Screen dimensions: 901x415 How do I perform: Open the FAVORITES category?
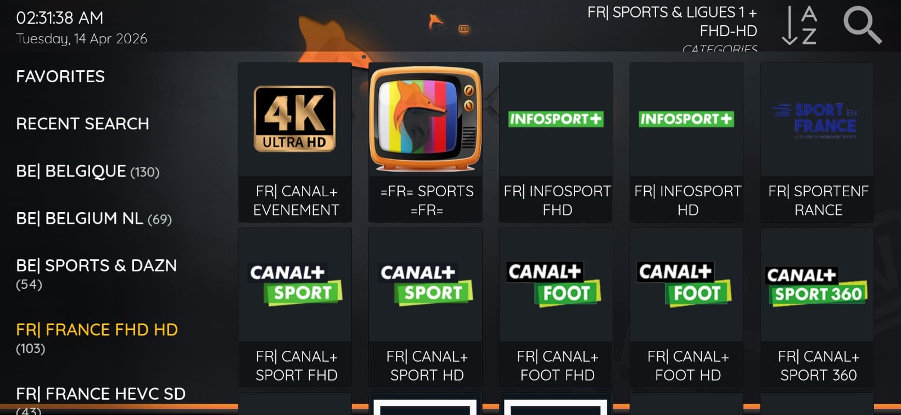tap(60, 76)
